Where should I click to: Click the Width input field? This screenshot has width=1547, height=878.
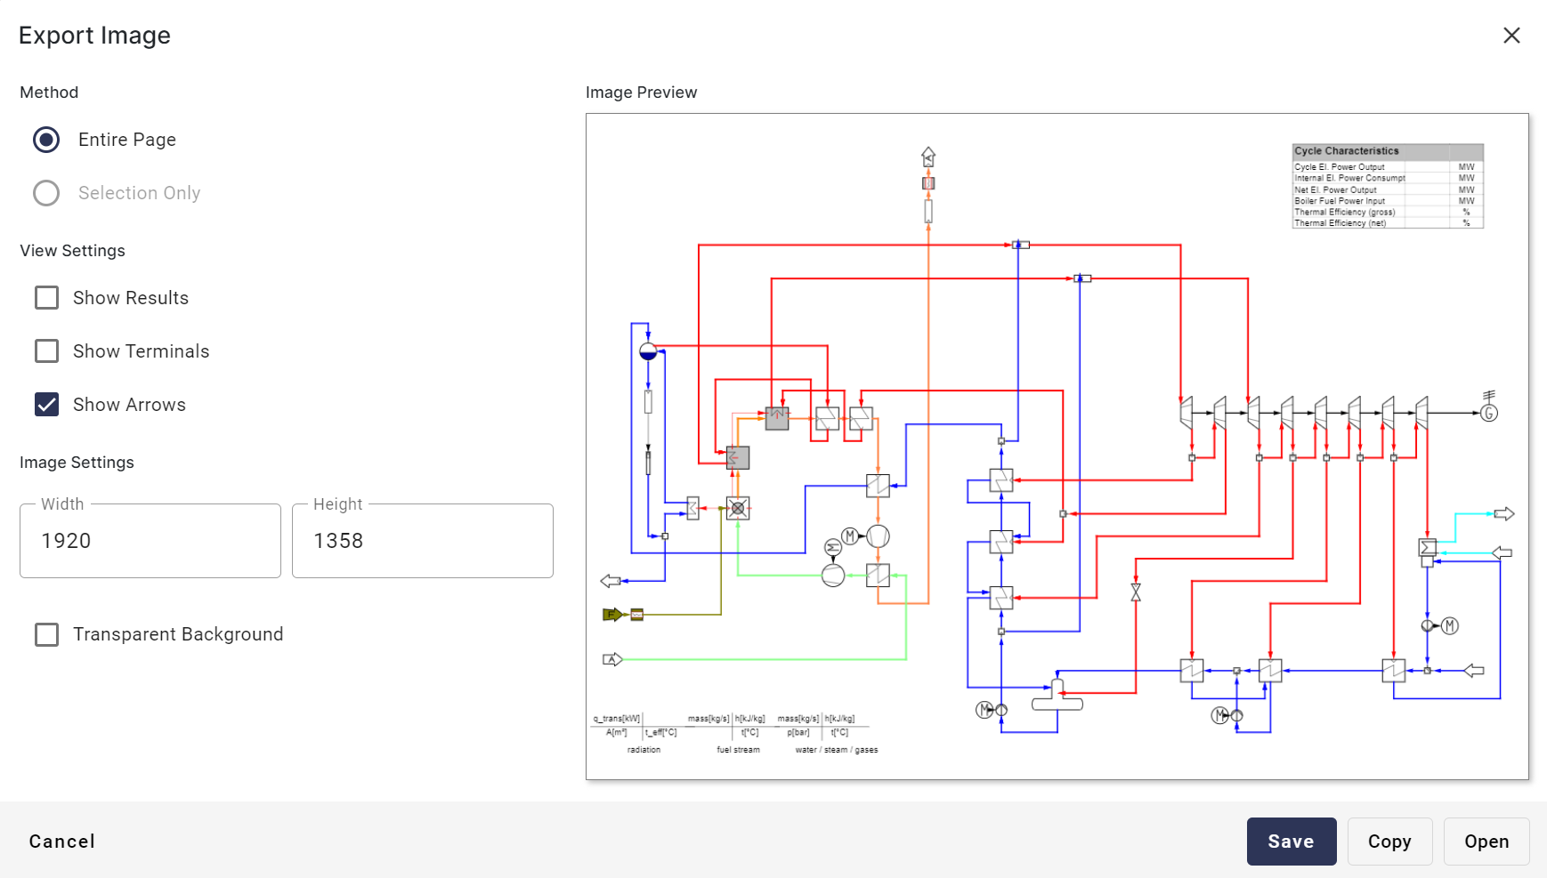click(x=150, y=541)
